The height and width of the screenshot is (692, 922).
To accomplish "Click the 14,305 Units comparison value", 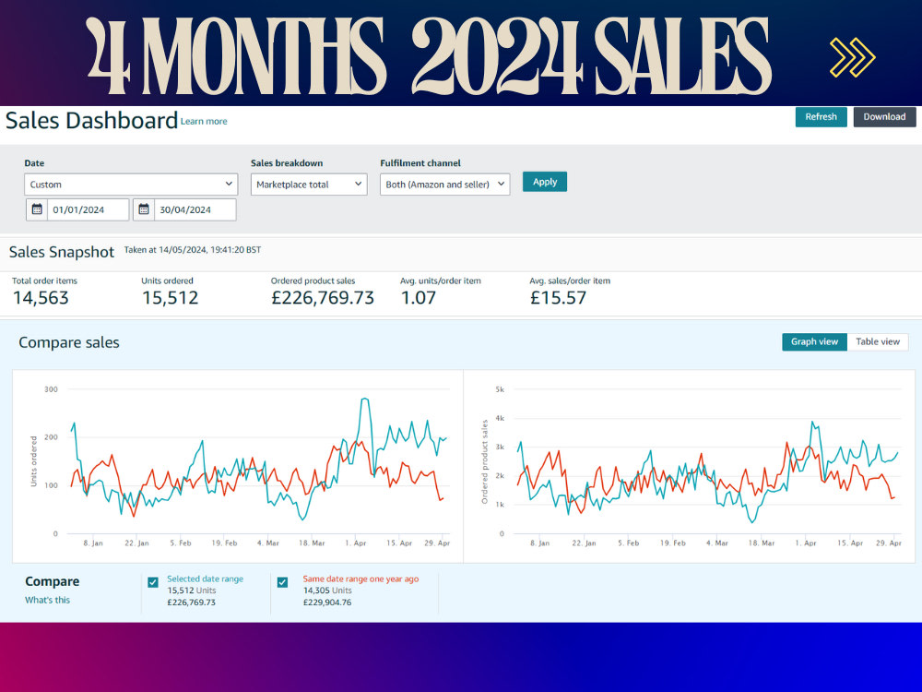I will (x=327, y=591).
